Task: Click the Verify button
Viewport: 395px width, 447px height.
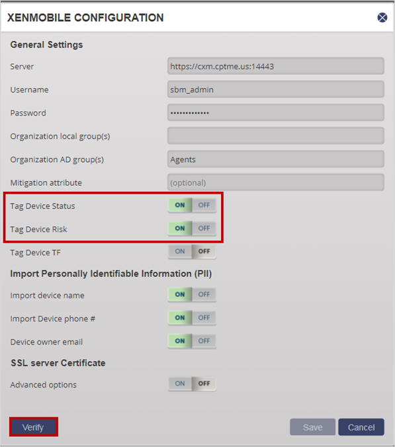Action: [x=34, y=427]
